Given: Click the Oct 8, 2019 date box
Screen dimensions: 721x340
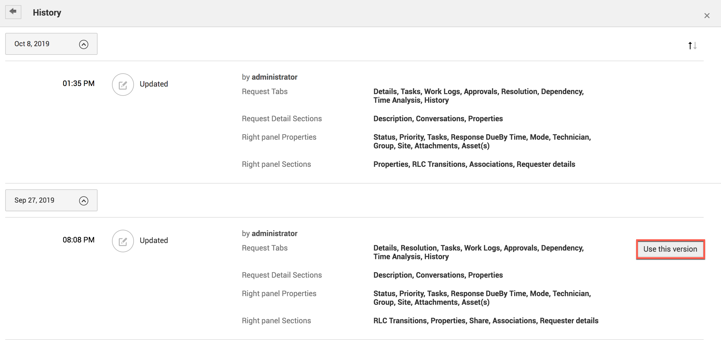Looking at the screenshot, I should tap(32, 44).
